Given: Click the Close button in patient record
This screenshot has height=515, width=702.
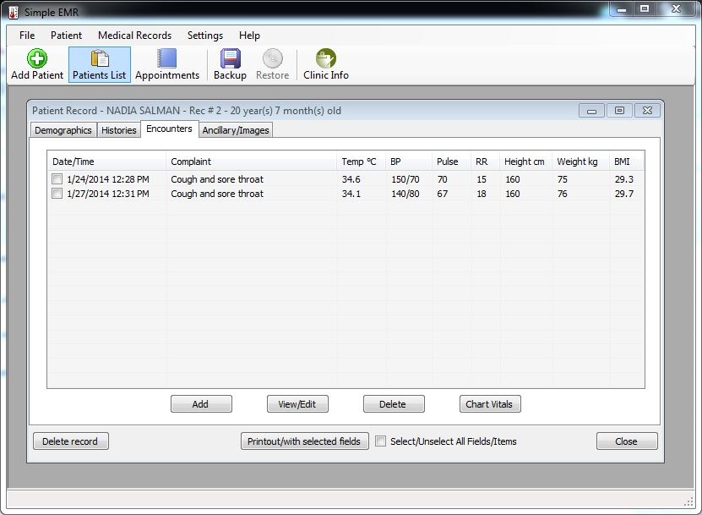Looking at the screenshot, I should (x=627, y=441).
